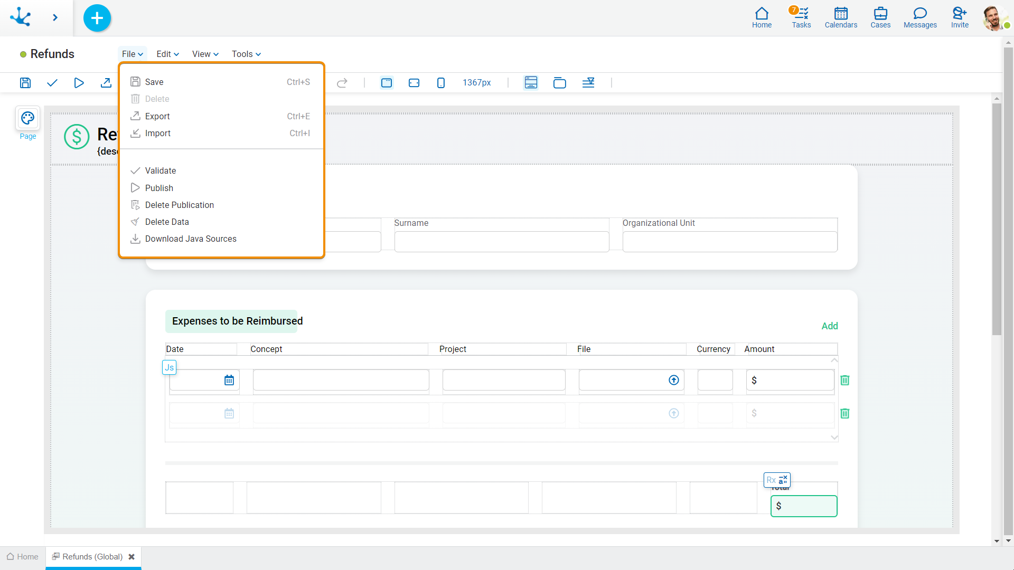Click the first row Project field
The height and width of the screenshot is (570, 1014).
(504, 380)
